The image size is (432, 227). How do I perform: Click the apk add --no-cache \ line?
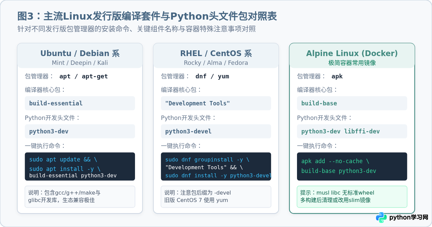coord(335,161)
